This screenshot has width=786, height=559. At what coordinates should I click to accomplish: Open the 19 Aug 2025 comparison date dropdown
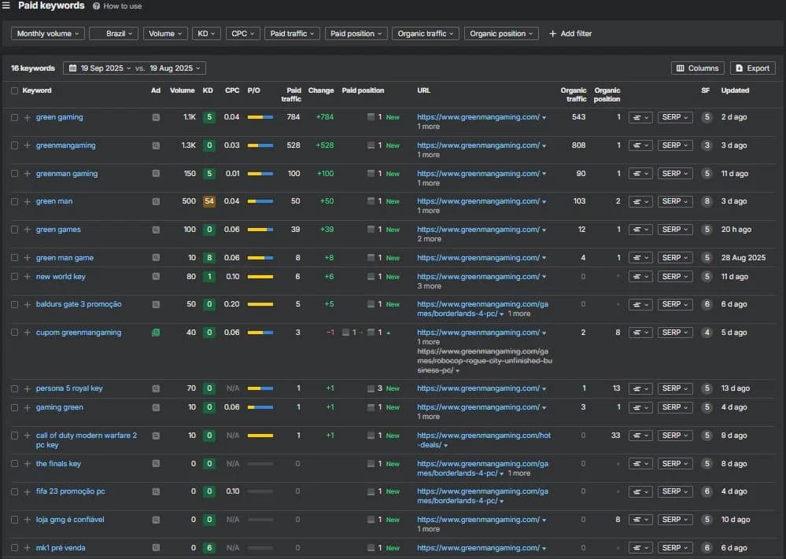(175, 68)
